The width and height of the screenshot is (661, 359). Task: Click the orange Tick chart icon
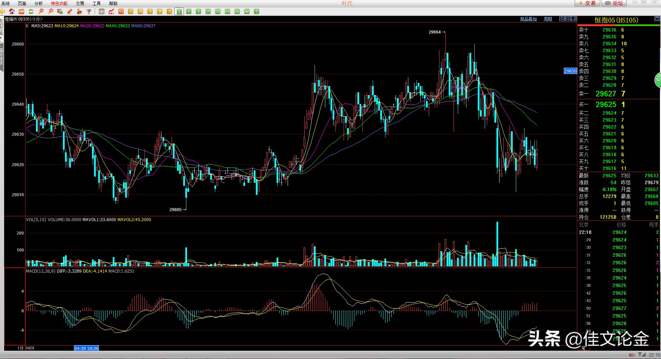click(x=121, y=11)
